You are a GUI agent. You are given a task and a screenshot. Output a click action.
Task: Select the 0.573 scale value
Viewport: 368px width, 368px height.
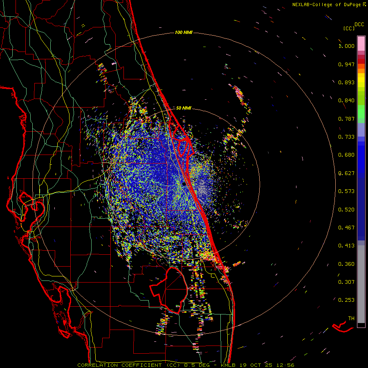coord(346,191)
